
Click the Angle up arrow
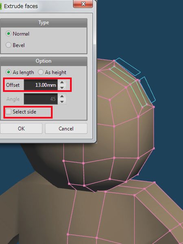(x=62, y=96)
